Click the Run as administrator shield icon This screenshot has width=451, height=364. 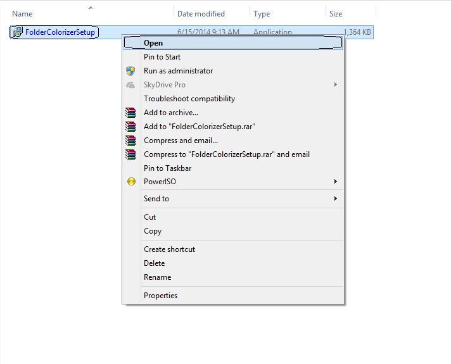pos(130,71)
